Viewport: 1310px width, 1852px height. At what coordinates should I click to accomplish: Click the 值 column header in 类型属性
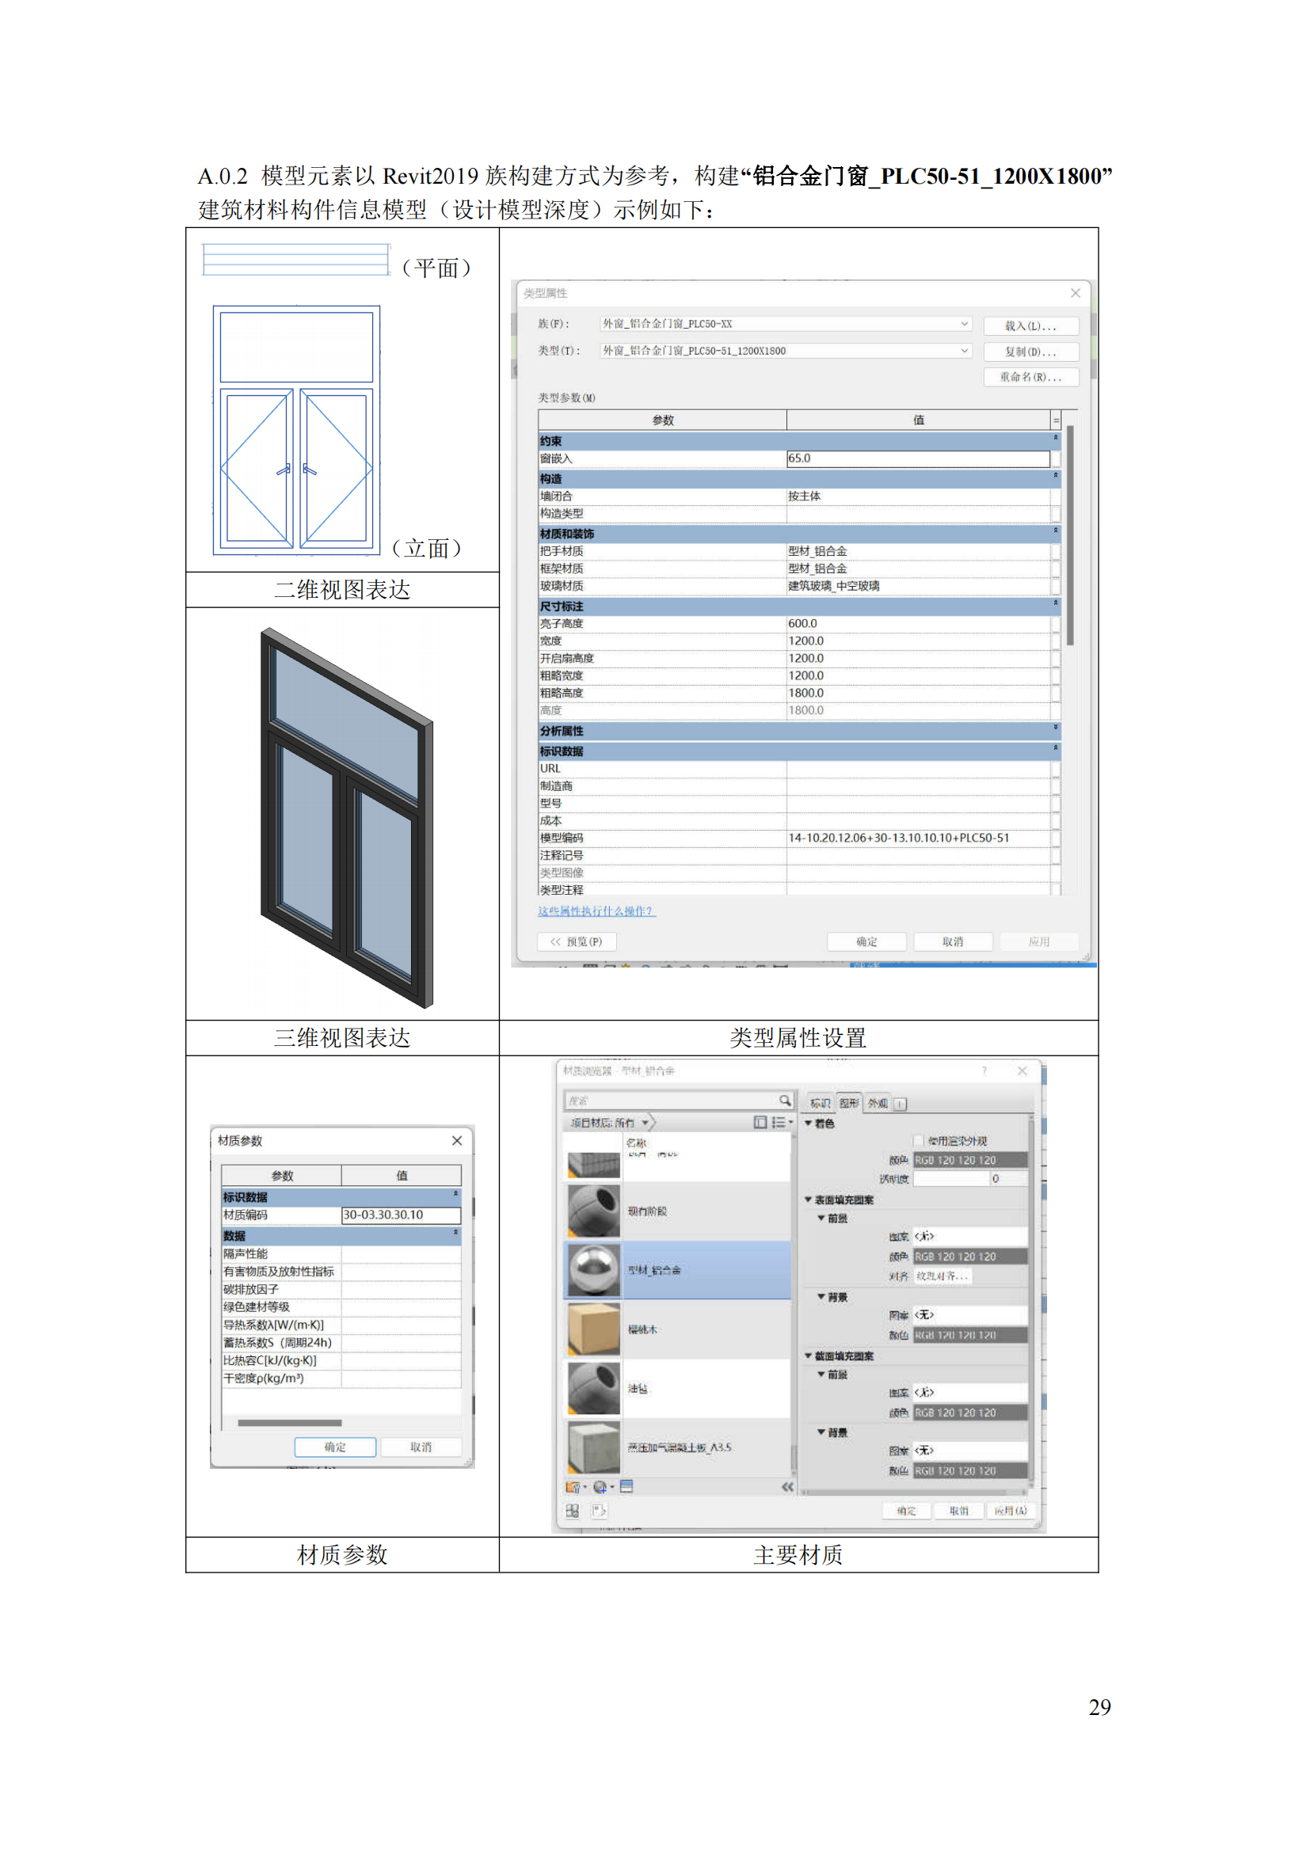pos(919,420)
